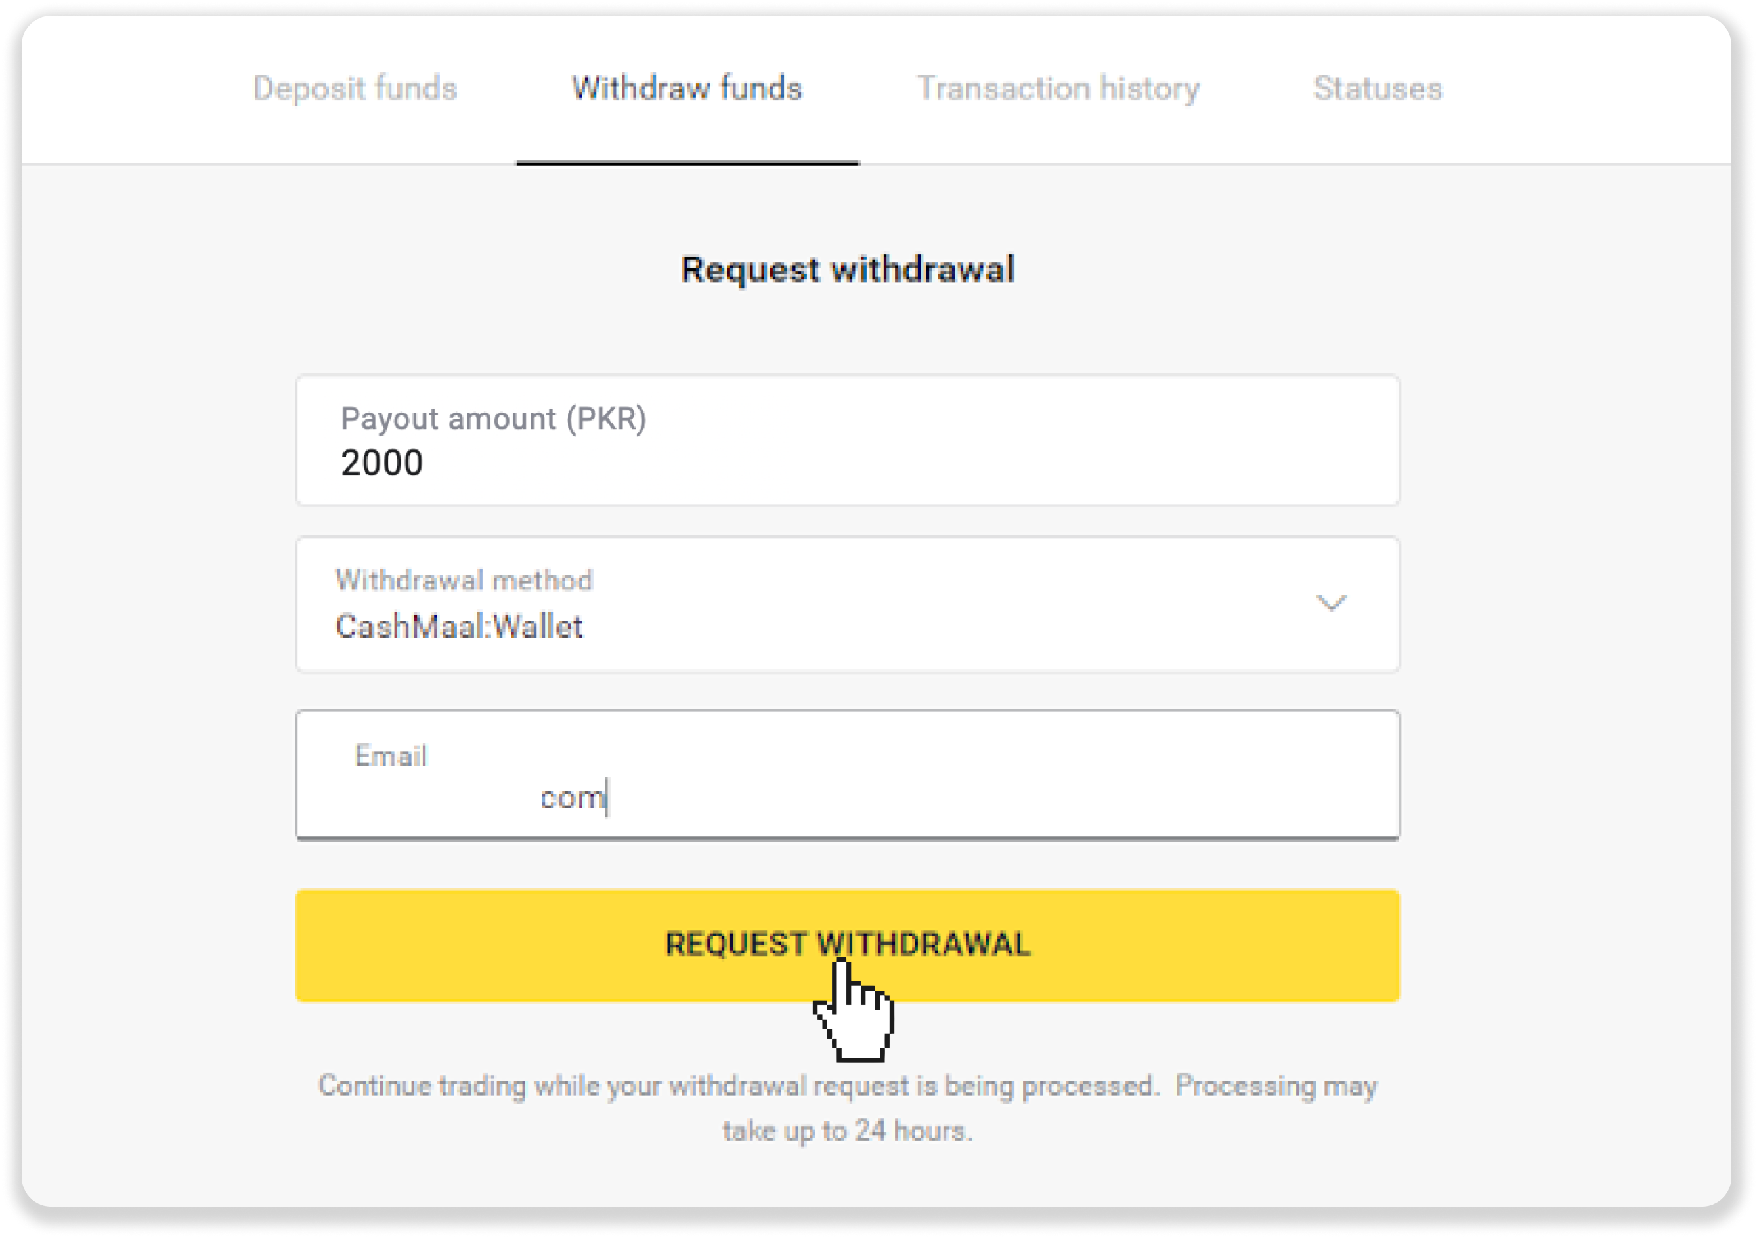
Task: Go to the Statuses tab
Action: (x=1377, y=89)
